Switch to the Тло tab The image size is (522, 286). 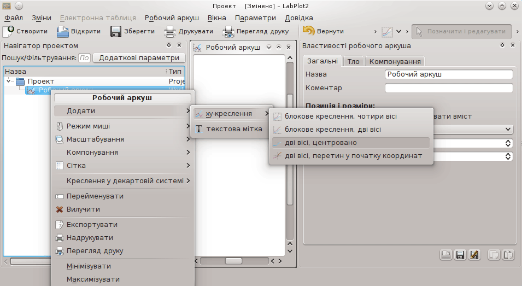click(353, 61)
